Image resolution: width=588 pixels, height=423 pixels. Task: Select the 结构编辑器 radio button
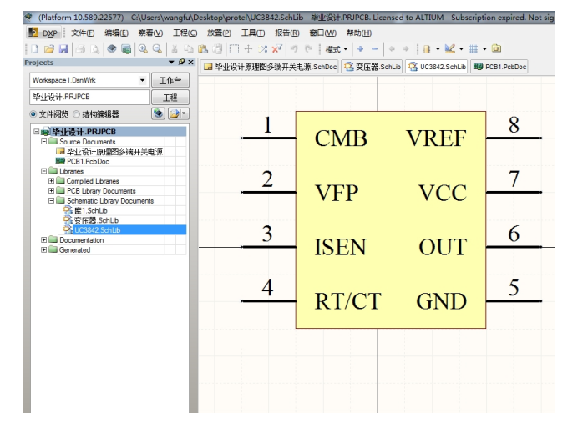point(77,114)
